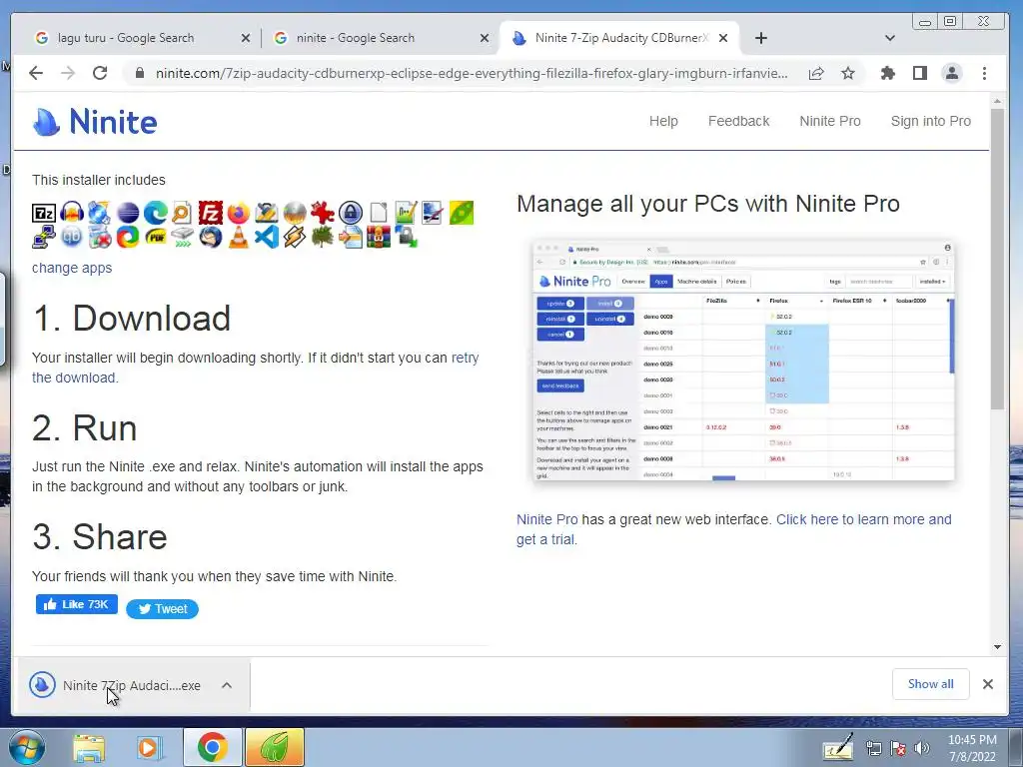Click the TeraCopy icon
The image size is (1023, 767).
pyautogui.click(x=183, y=237)
